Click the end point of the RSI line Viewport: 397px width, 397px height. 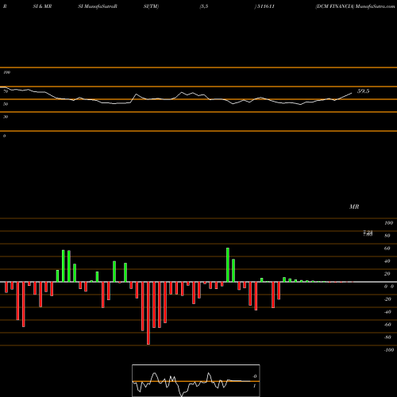point(352,93)
